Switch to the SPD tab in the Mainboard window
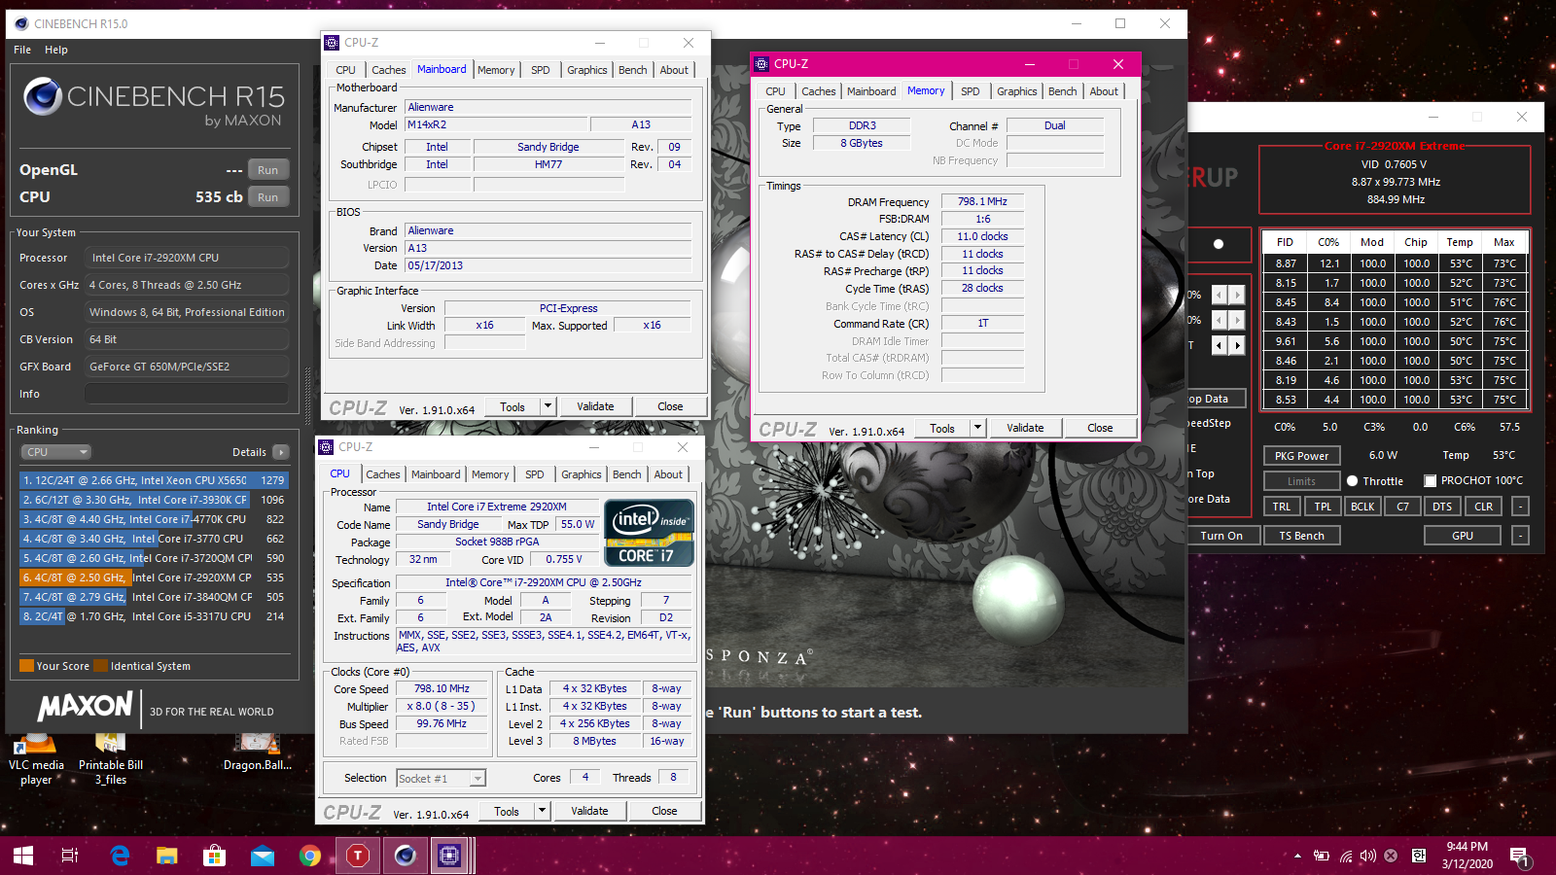1556x875 pixels. [540, 70]
